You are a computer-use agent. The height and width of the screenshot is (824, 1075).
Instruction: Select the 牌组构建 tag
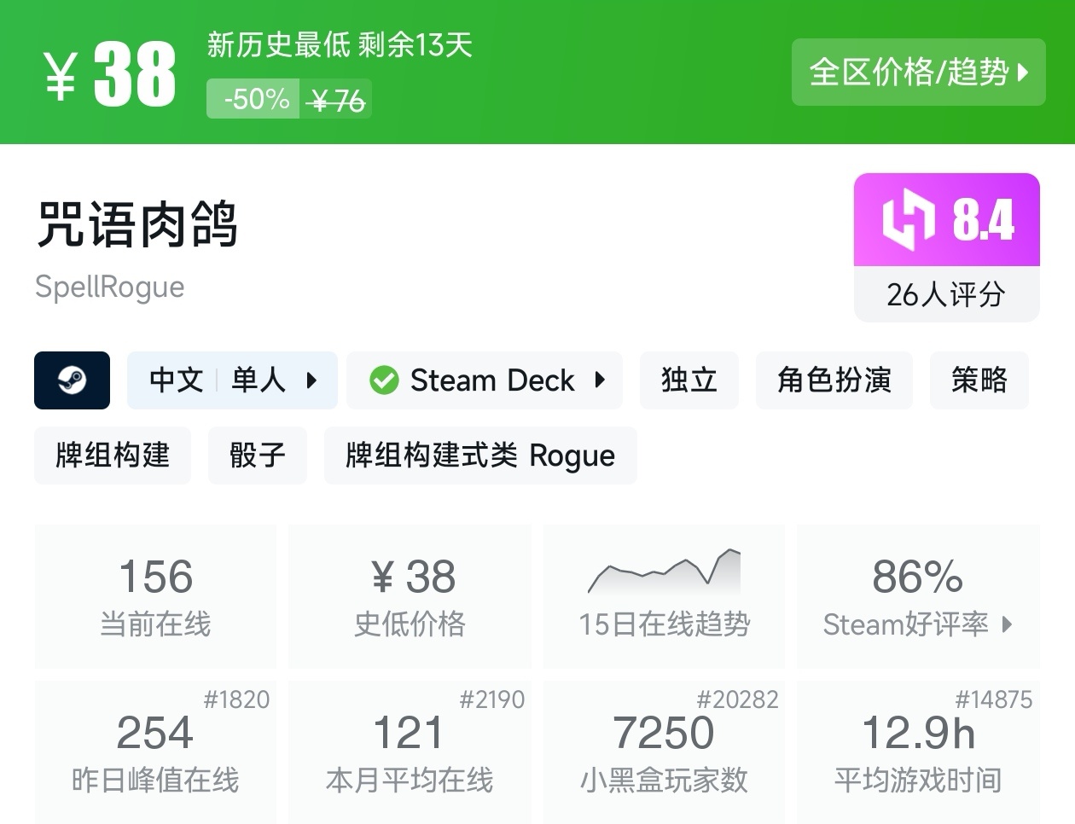coord(113,456)
